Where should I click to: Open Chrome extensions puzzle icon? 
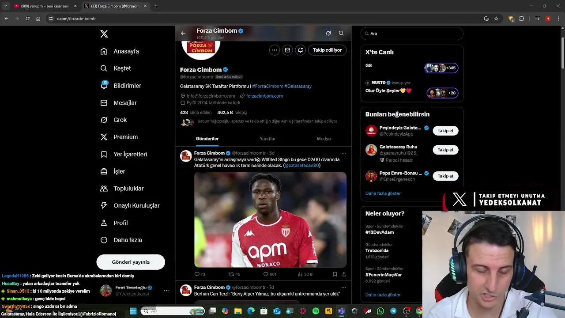point(522,19)
